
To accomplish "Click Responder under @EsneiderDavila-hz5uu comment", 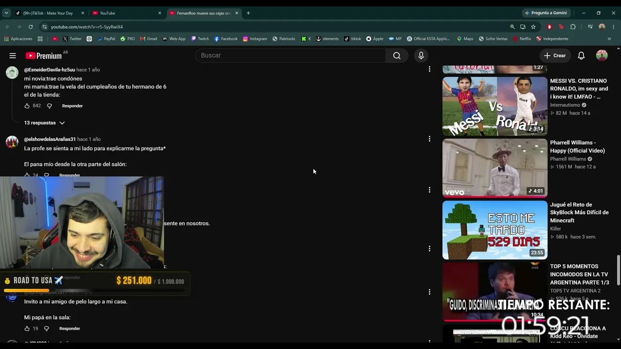I will [72, 106].
